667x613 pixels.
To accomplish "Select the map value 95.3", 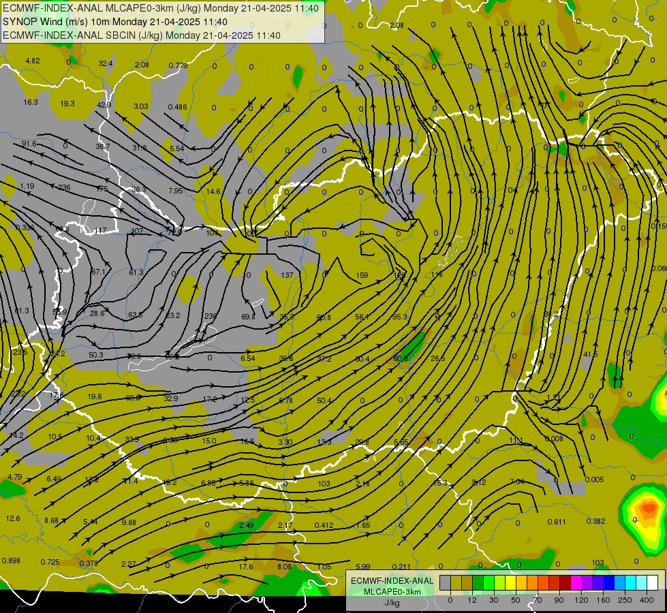I will click(399, 317).
